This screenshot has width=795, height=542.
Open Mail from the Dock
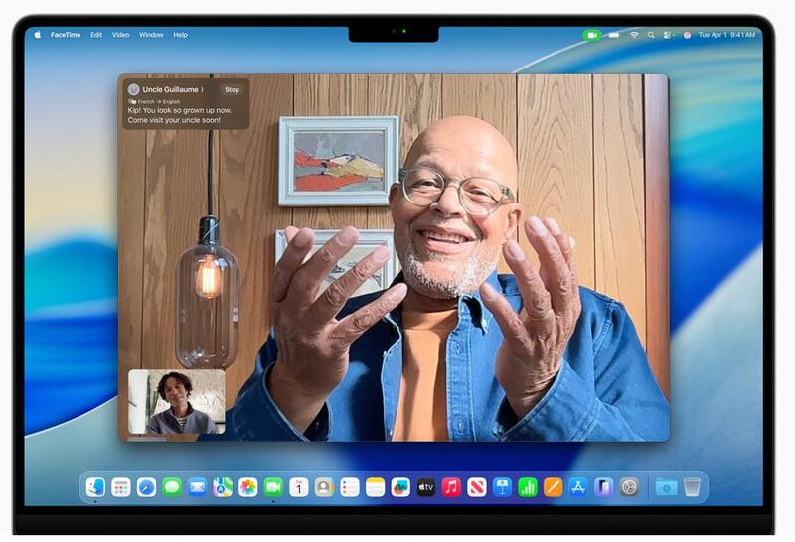(x=197, y=487)
